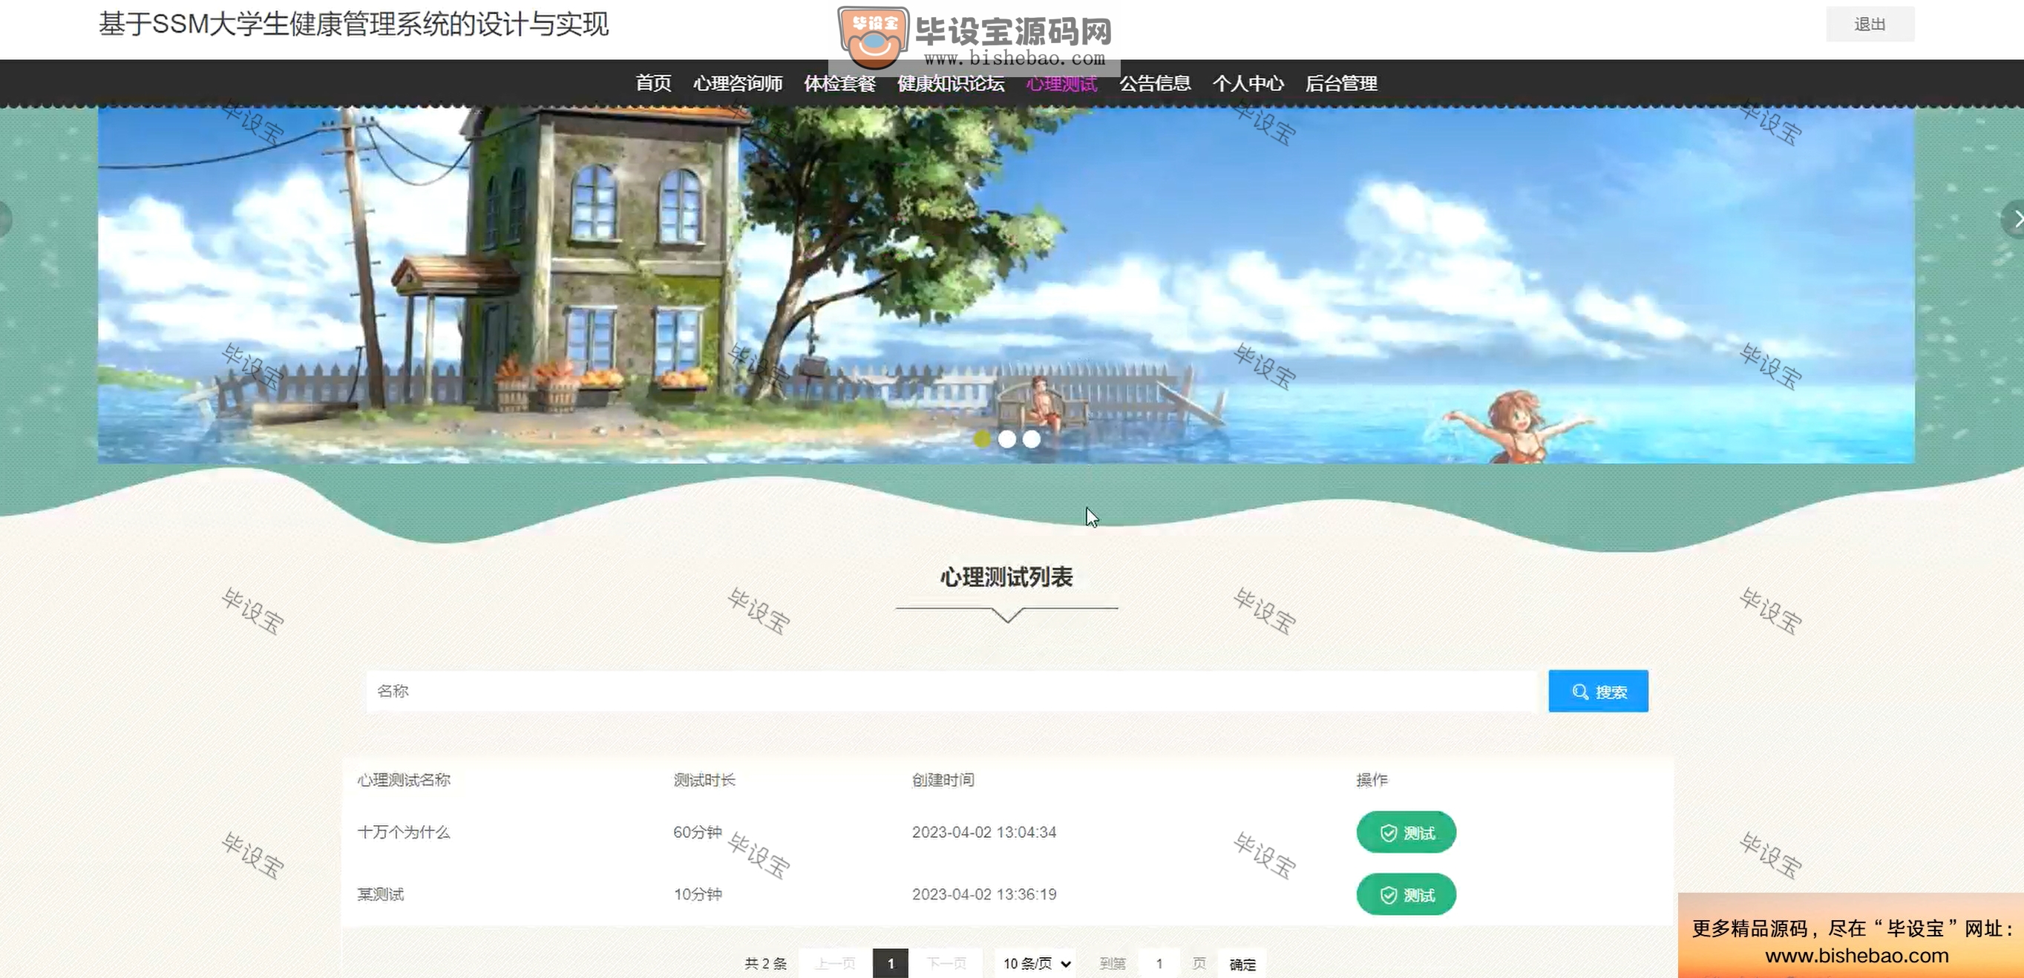Click the site title 基于SSM大学生健康管理系统
This screenshot has width=2024, height=978.
353,24
